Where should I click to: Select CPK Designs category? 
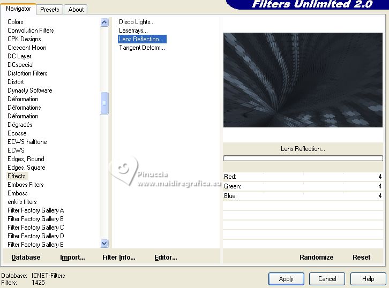[x=24, y=39]
